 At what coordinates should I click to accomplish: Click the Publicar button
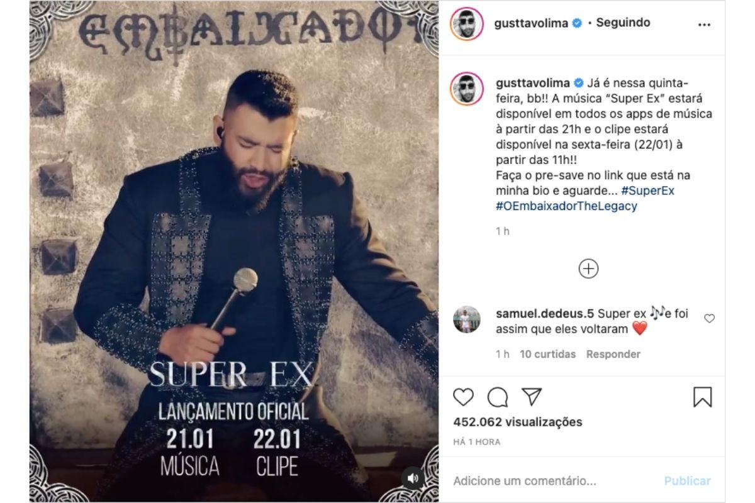(x=687, y=481)
